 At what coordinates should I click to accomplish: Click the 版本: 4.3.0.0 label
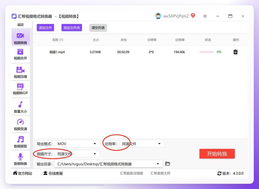coord(233,173)
